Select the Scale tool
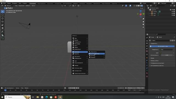Screen dimensions: 176x99 pyautogui.click(x=2, y=25)
